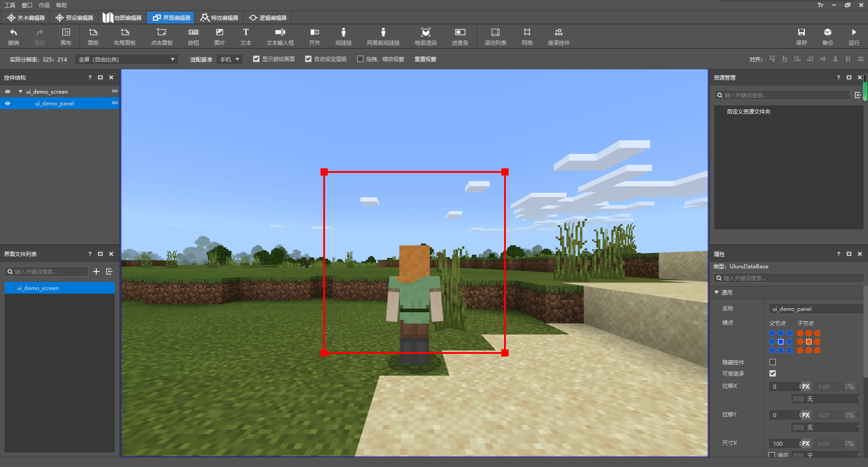
Task: Open 自定义资源文件夹 in Resource Manager
Action: (749, 111)
